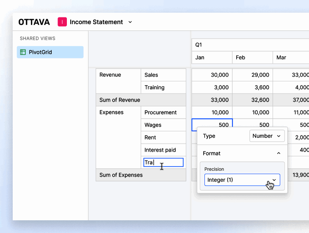Select the Sum of Expenses row

tap(141, 175)
